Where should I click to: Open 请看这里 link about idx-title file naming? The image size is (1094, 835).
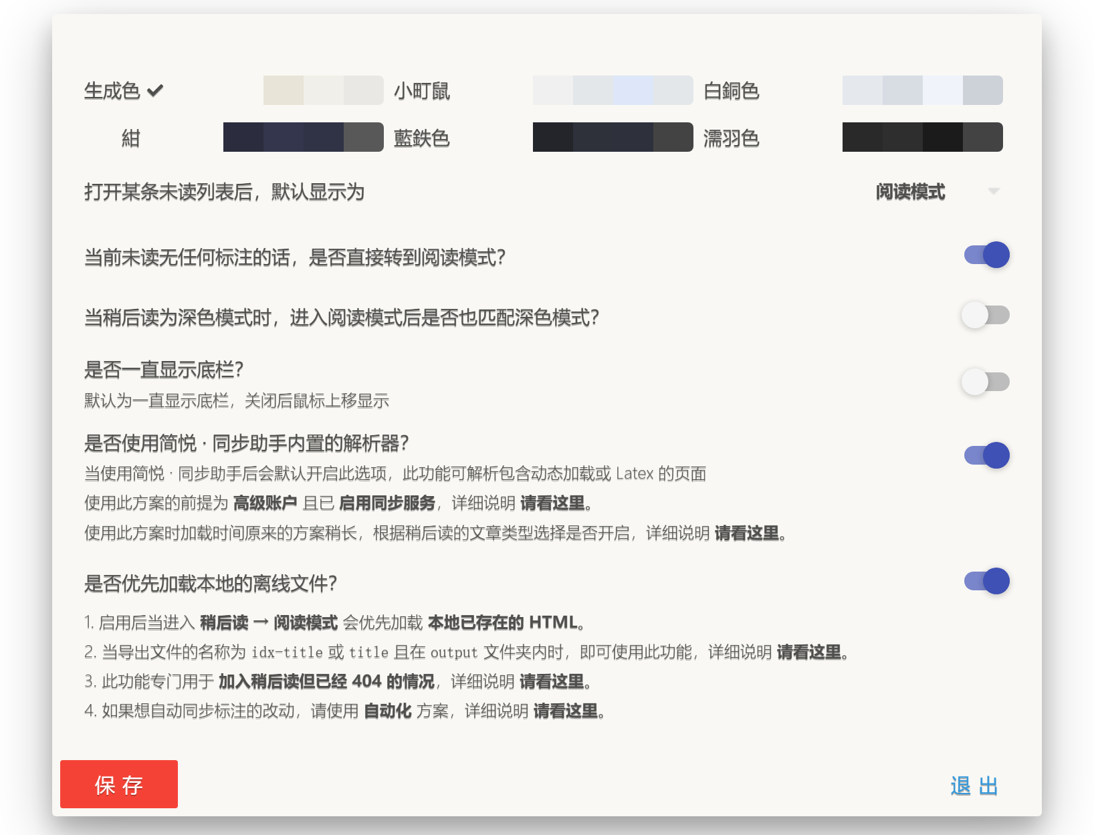point(810,652)
